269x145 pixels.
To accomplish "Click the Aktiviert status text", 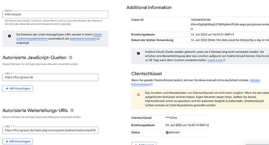I will coord(175,132).
